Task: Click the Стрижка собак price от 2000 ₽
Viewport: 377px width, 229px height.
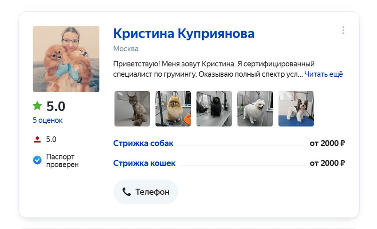Action: (327, 143)
